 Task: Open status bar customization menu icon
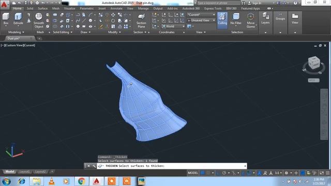pyautogui.click(x=327, y=173)
